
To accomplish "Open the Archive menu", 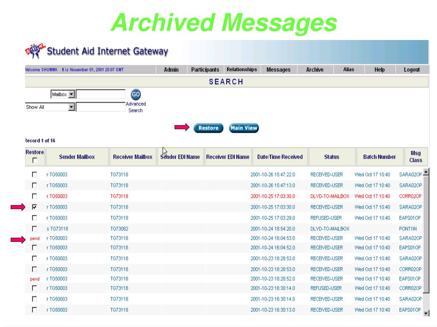I will (315, 69).
